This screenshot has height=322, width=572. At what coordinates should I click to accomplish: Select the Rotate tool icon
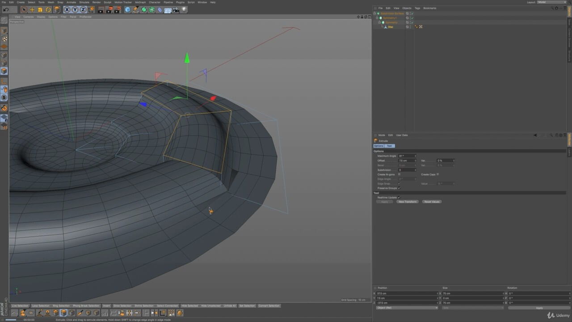click(x=48, y=9)
